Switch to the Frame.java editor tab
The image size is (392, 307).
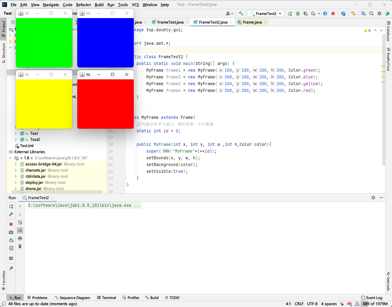tap(252, 22)
